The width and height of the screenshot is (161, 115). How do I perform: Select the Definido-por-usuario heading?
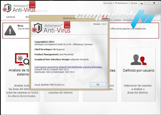point(139,70)
